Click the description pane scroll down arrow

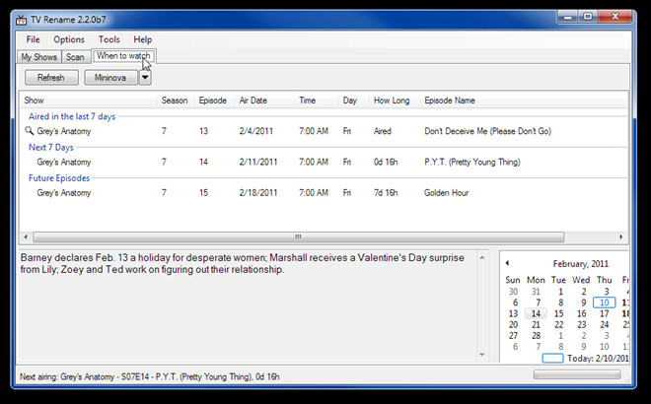click(x=482, y=355)
